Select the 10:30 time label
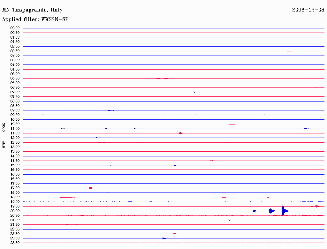The image size is (327, 249). (x=15, y=124)
